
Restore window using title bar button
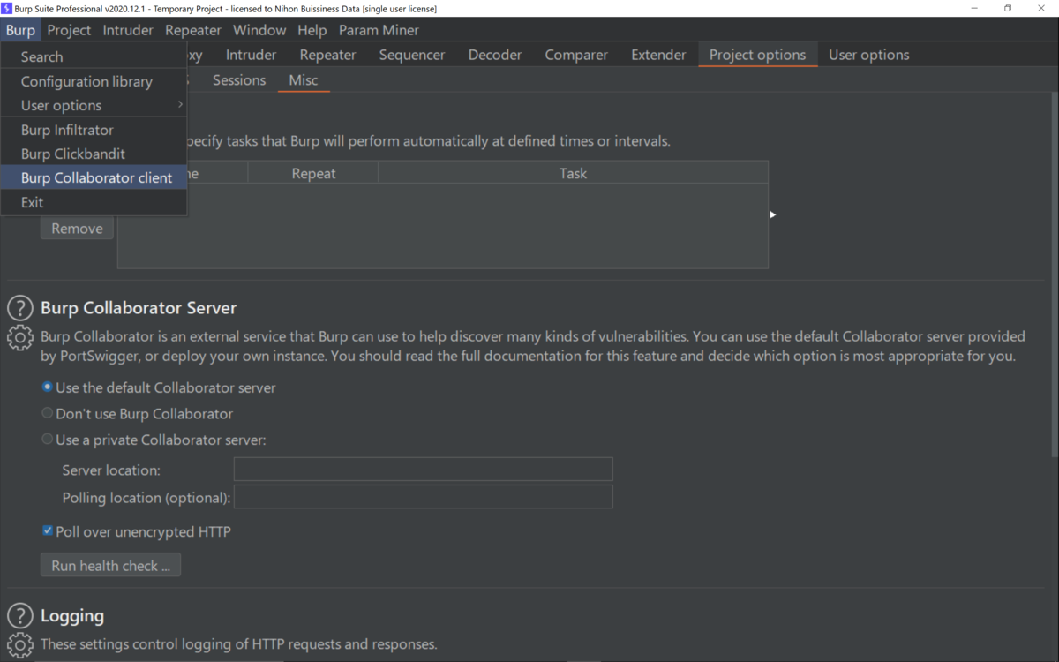1007,8
